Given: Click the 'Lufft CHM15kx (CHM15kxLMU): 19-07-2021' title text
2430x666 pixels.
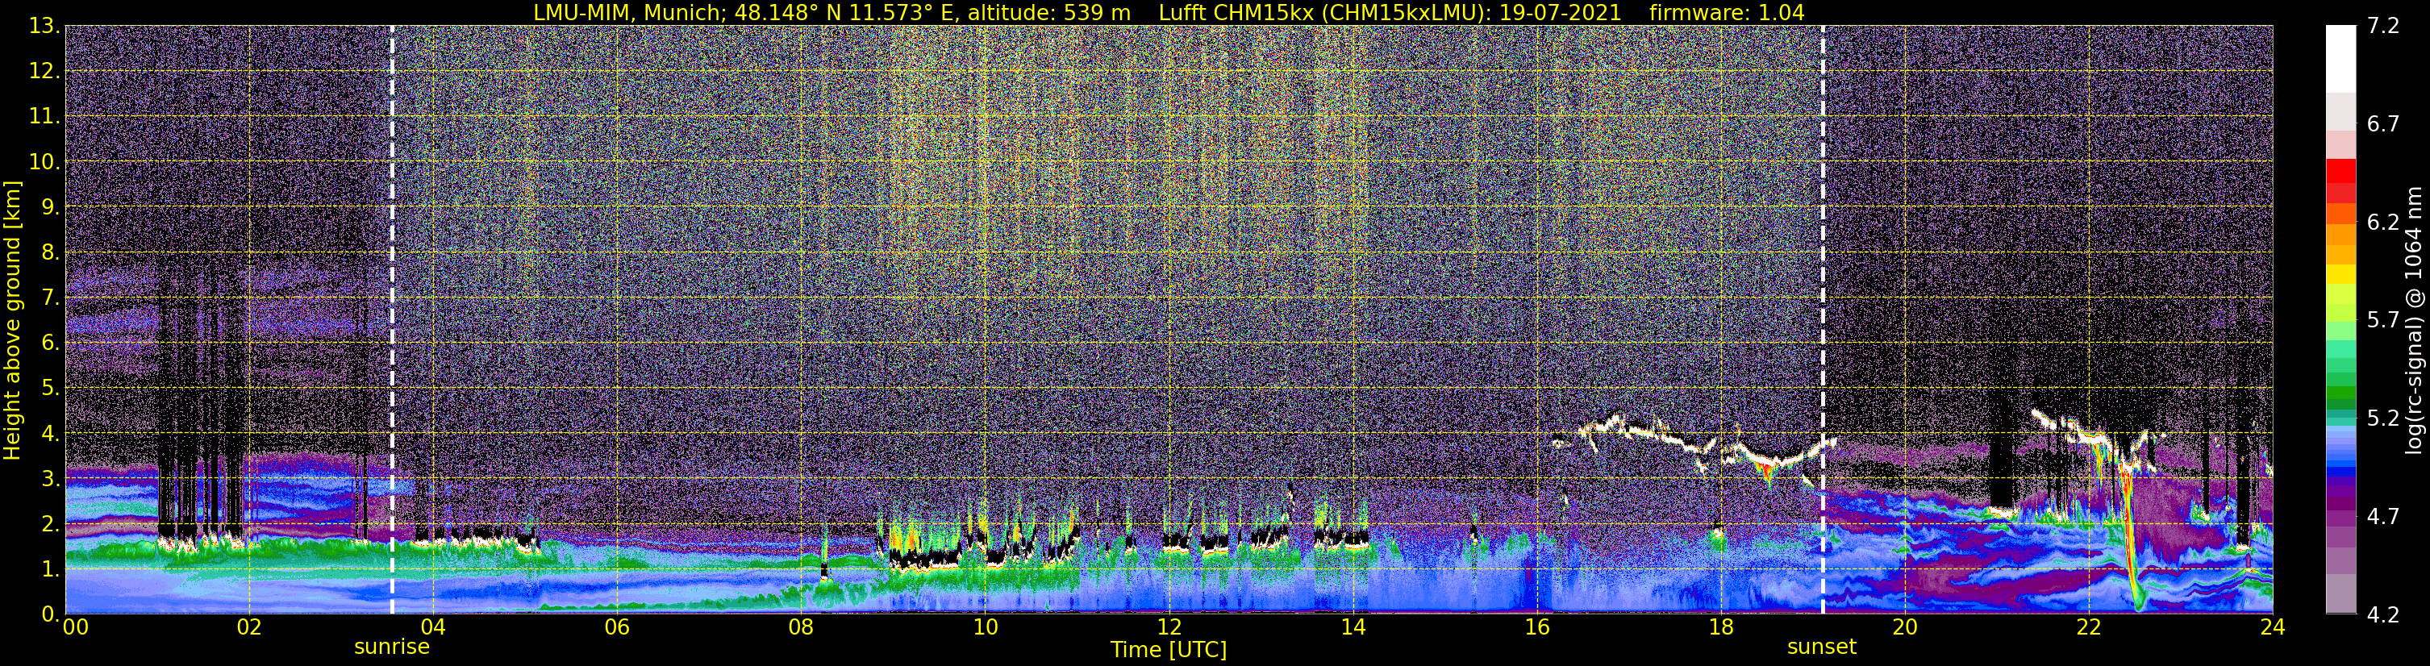Looking at the screenshot, I should [x=1390, y=12].
